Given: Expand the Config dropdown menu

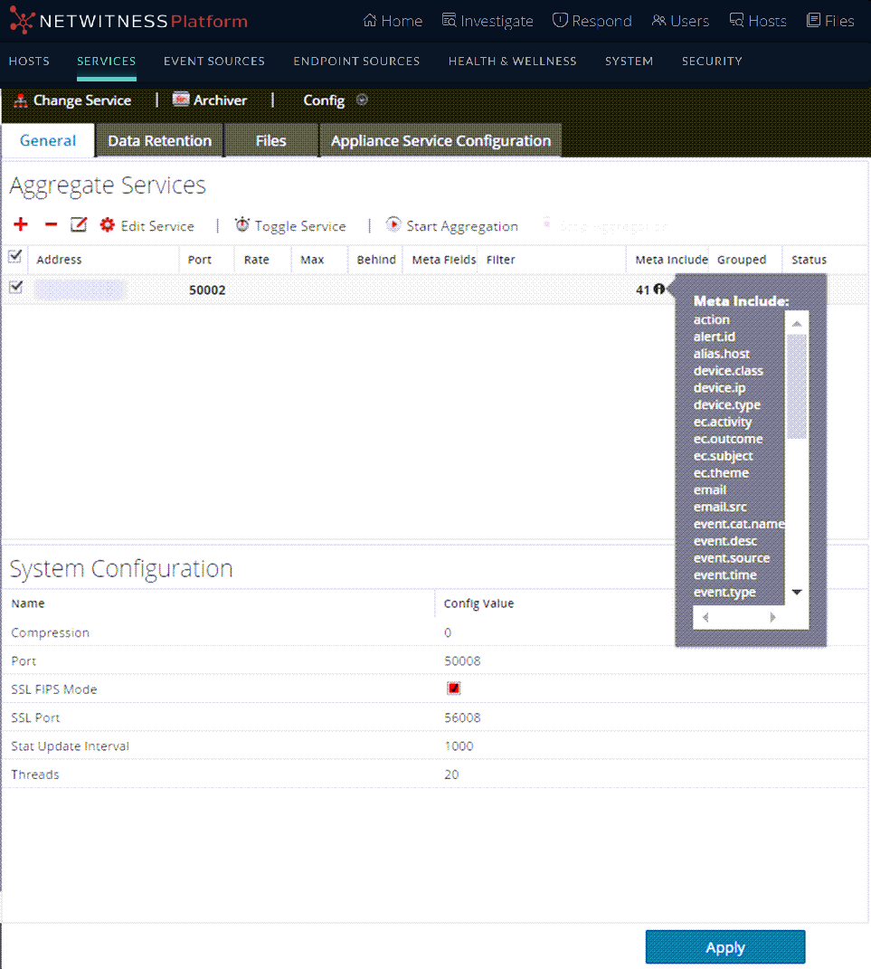Looking at the screenshot, I should pyautogui.click(x=362, y=100).
